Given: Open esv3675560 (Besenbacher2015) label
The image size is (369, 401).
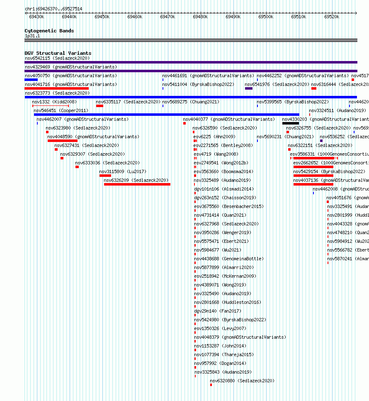Looking at the screenshot, I should click(229, 206).
